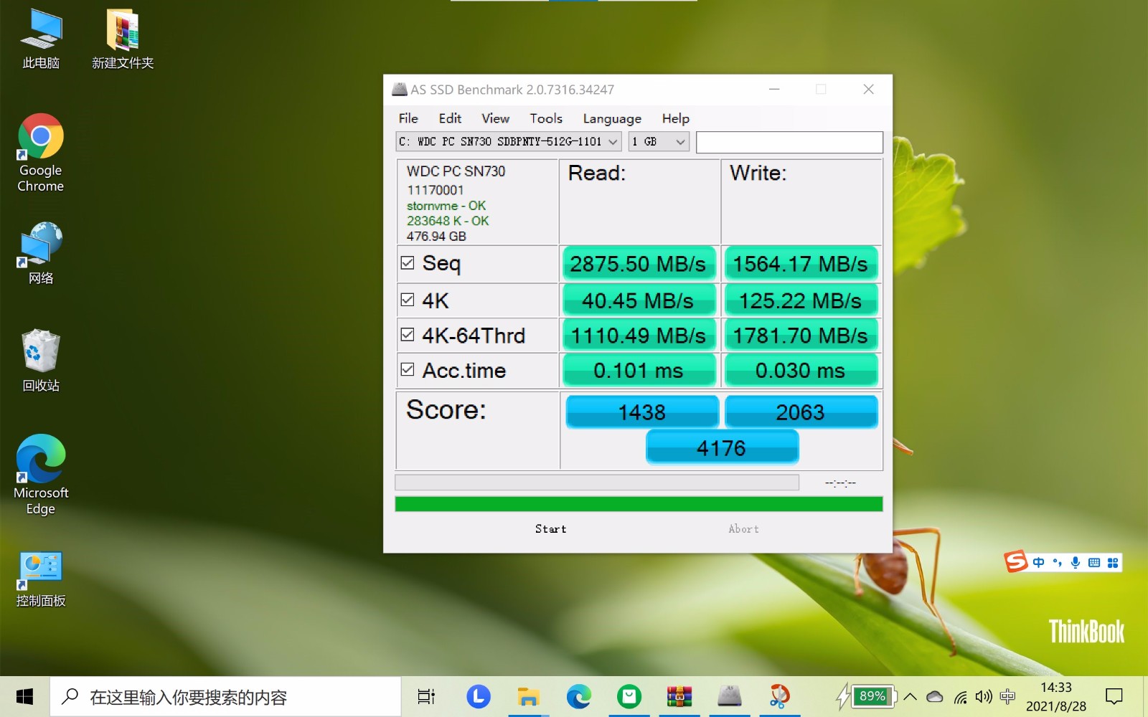The image size is (1148, 717).
Task: Select the Google Chrome desktop shortcut
Action: pos(41,153)
